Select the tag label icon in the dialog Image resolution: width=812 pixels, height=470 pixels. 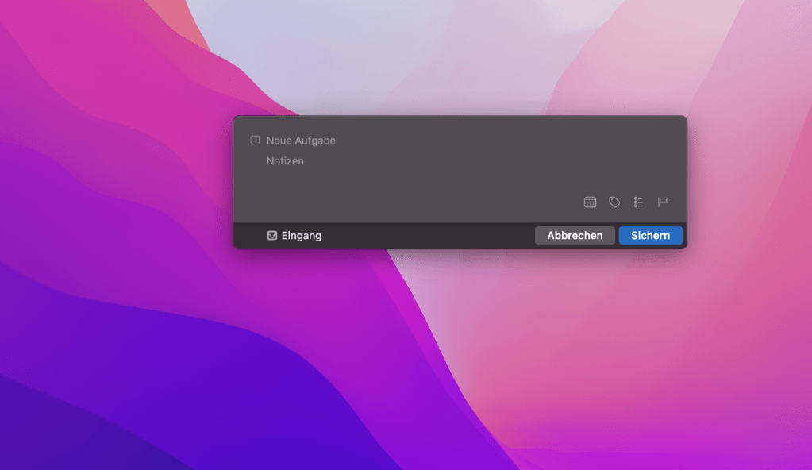pyautogui.click(x=614, y=202)
